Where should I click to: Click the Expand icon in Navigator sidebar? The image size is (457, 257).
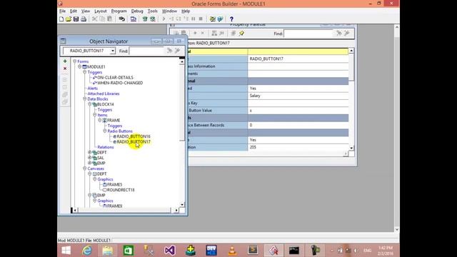point(65,79)
